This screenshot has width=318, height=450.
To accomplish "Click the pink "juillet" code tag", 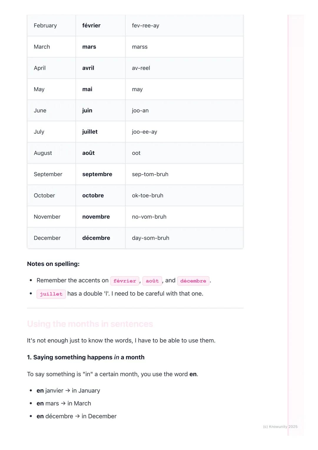I will [x=51, y=294].
